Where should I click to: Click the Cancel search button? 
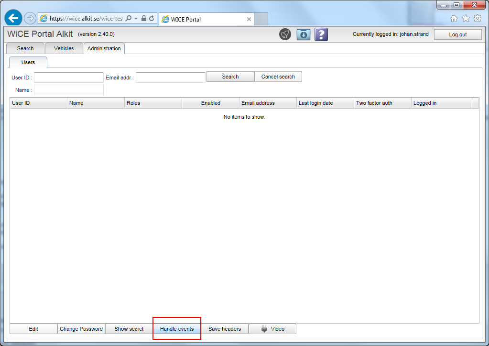click(x=278, y=77)
